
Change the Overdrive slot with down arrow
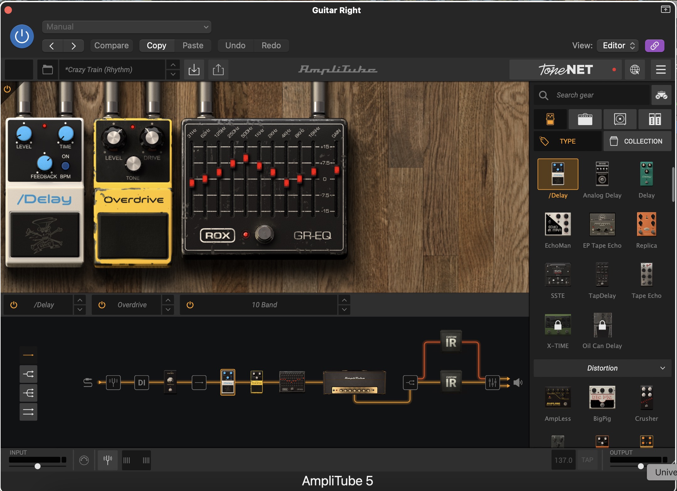[168, 309]
